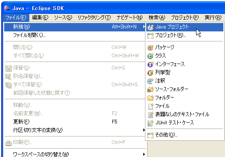Open the ナビゲート(N) menu
The height and width of the screenshot is (157, 225).
click(129, 18)
